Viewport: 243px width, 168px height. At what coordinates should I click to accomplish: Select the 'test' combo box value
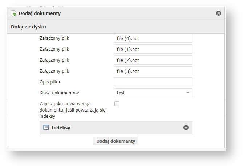pos(153,93)
